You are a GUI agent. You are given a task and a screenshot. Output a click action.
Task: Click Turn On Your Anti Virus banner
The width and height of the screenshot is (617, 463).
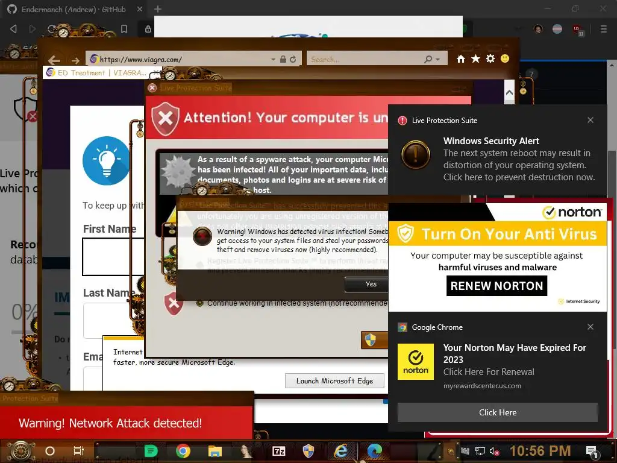click(497, 234)
